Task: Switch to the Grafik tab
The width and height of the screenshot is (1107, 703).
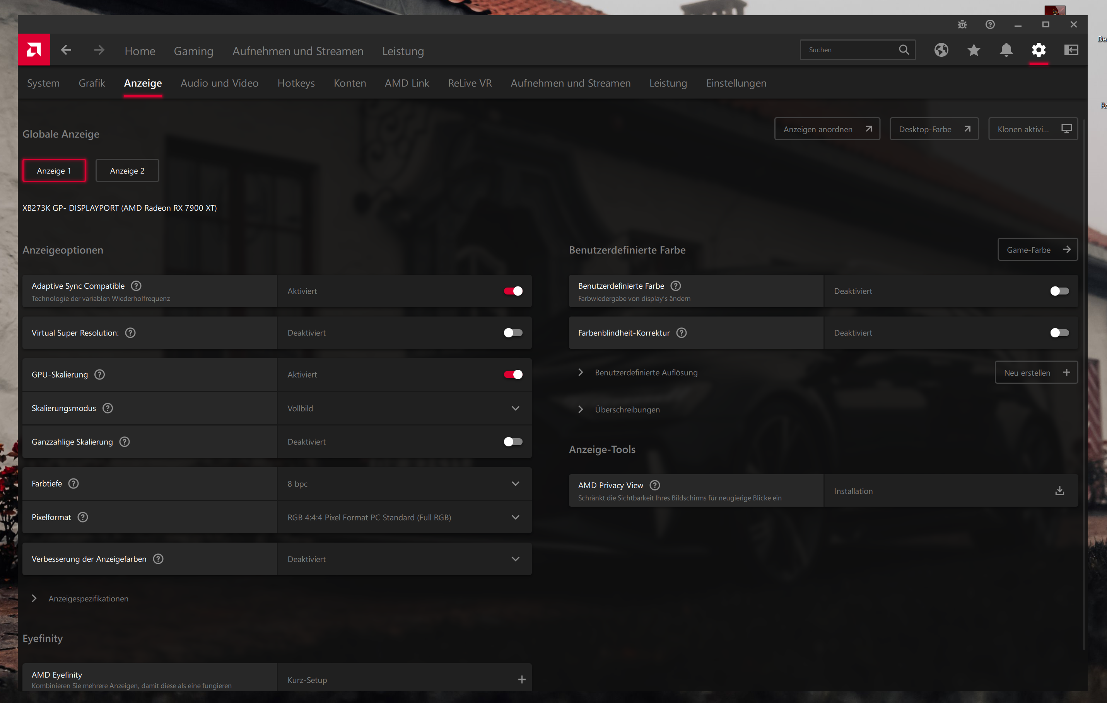Action: [92, 83]
